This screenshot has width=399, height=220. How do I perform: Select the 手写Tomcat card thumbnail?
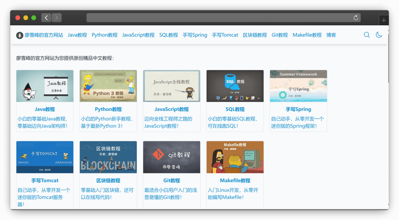(45, 157)
